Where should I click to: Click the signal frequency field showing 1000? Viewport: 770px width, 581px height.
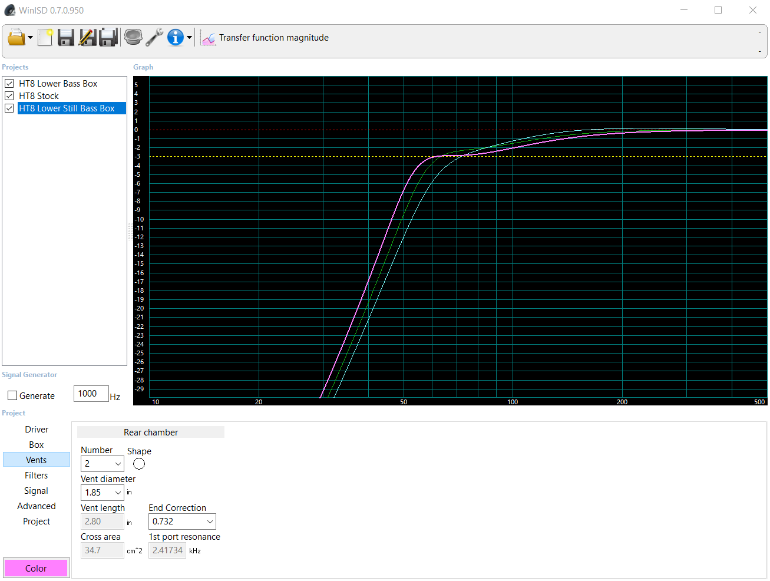pyautogui.click(x=91, y=394)
